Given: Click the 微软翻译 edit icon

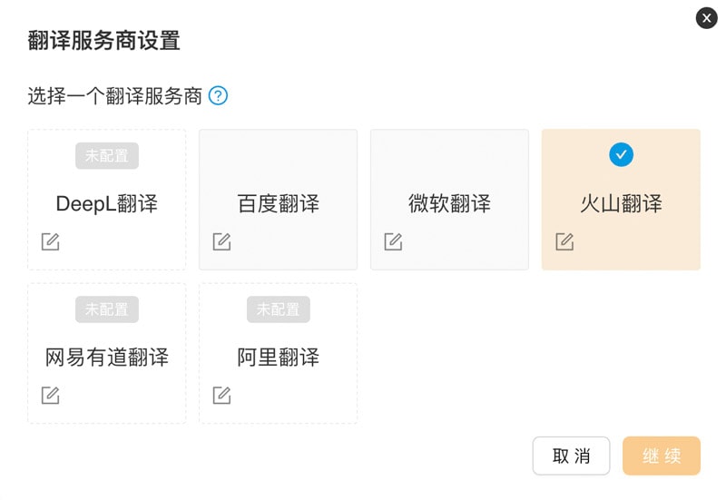Looking at the screenshot, I should [393, 241].
